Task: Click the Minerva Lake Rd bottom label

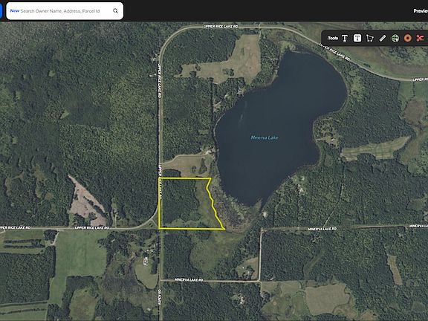Action: pyautogui.click(x=189, y=280)
